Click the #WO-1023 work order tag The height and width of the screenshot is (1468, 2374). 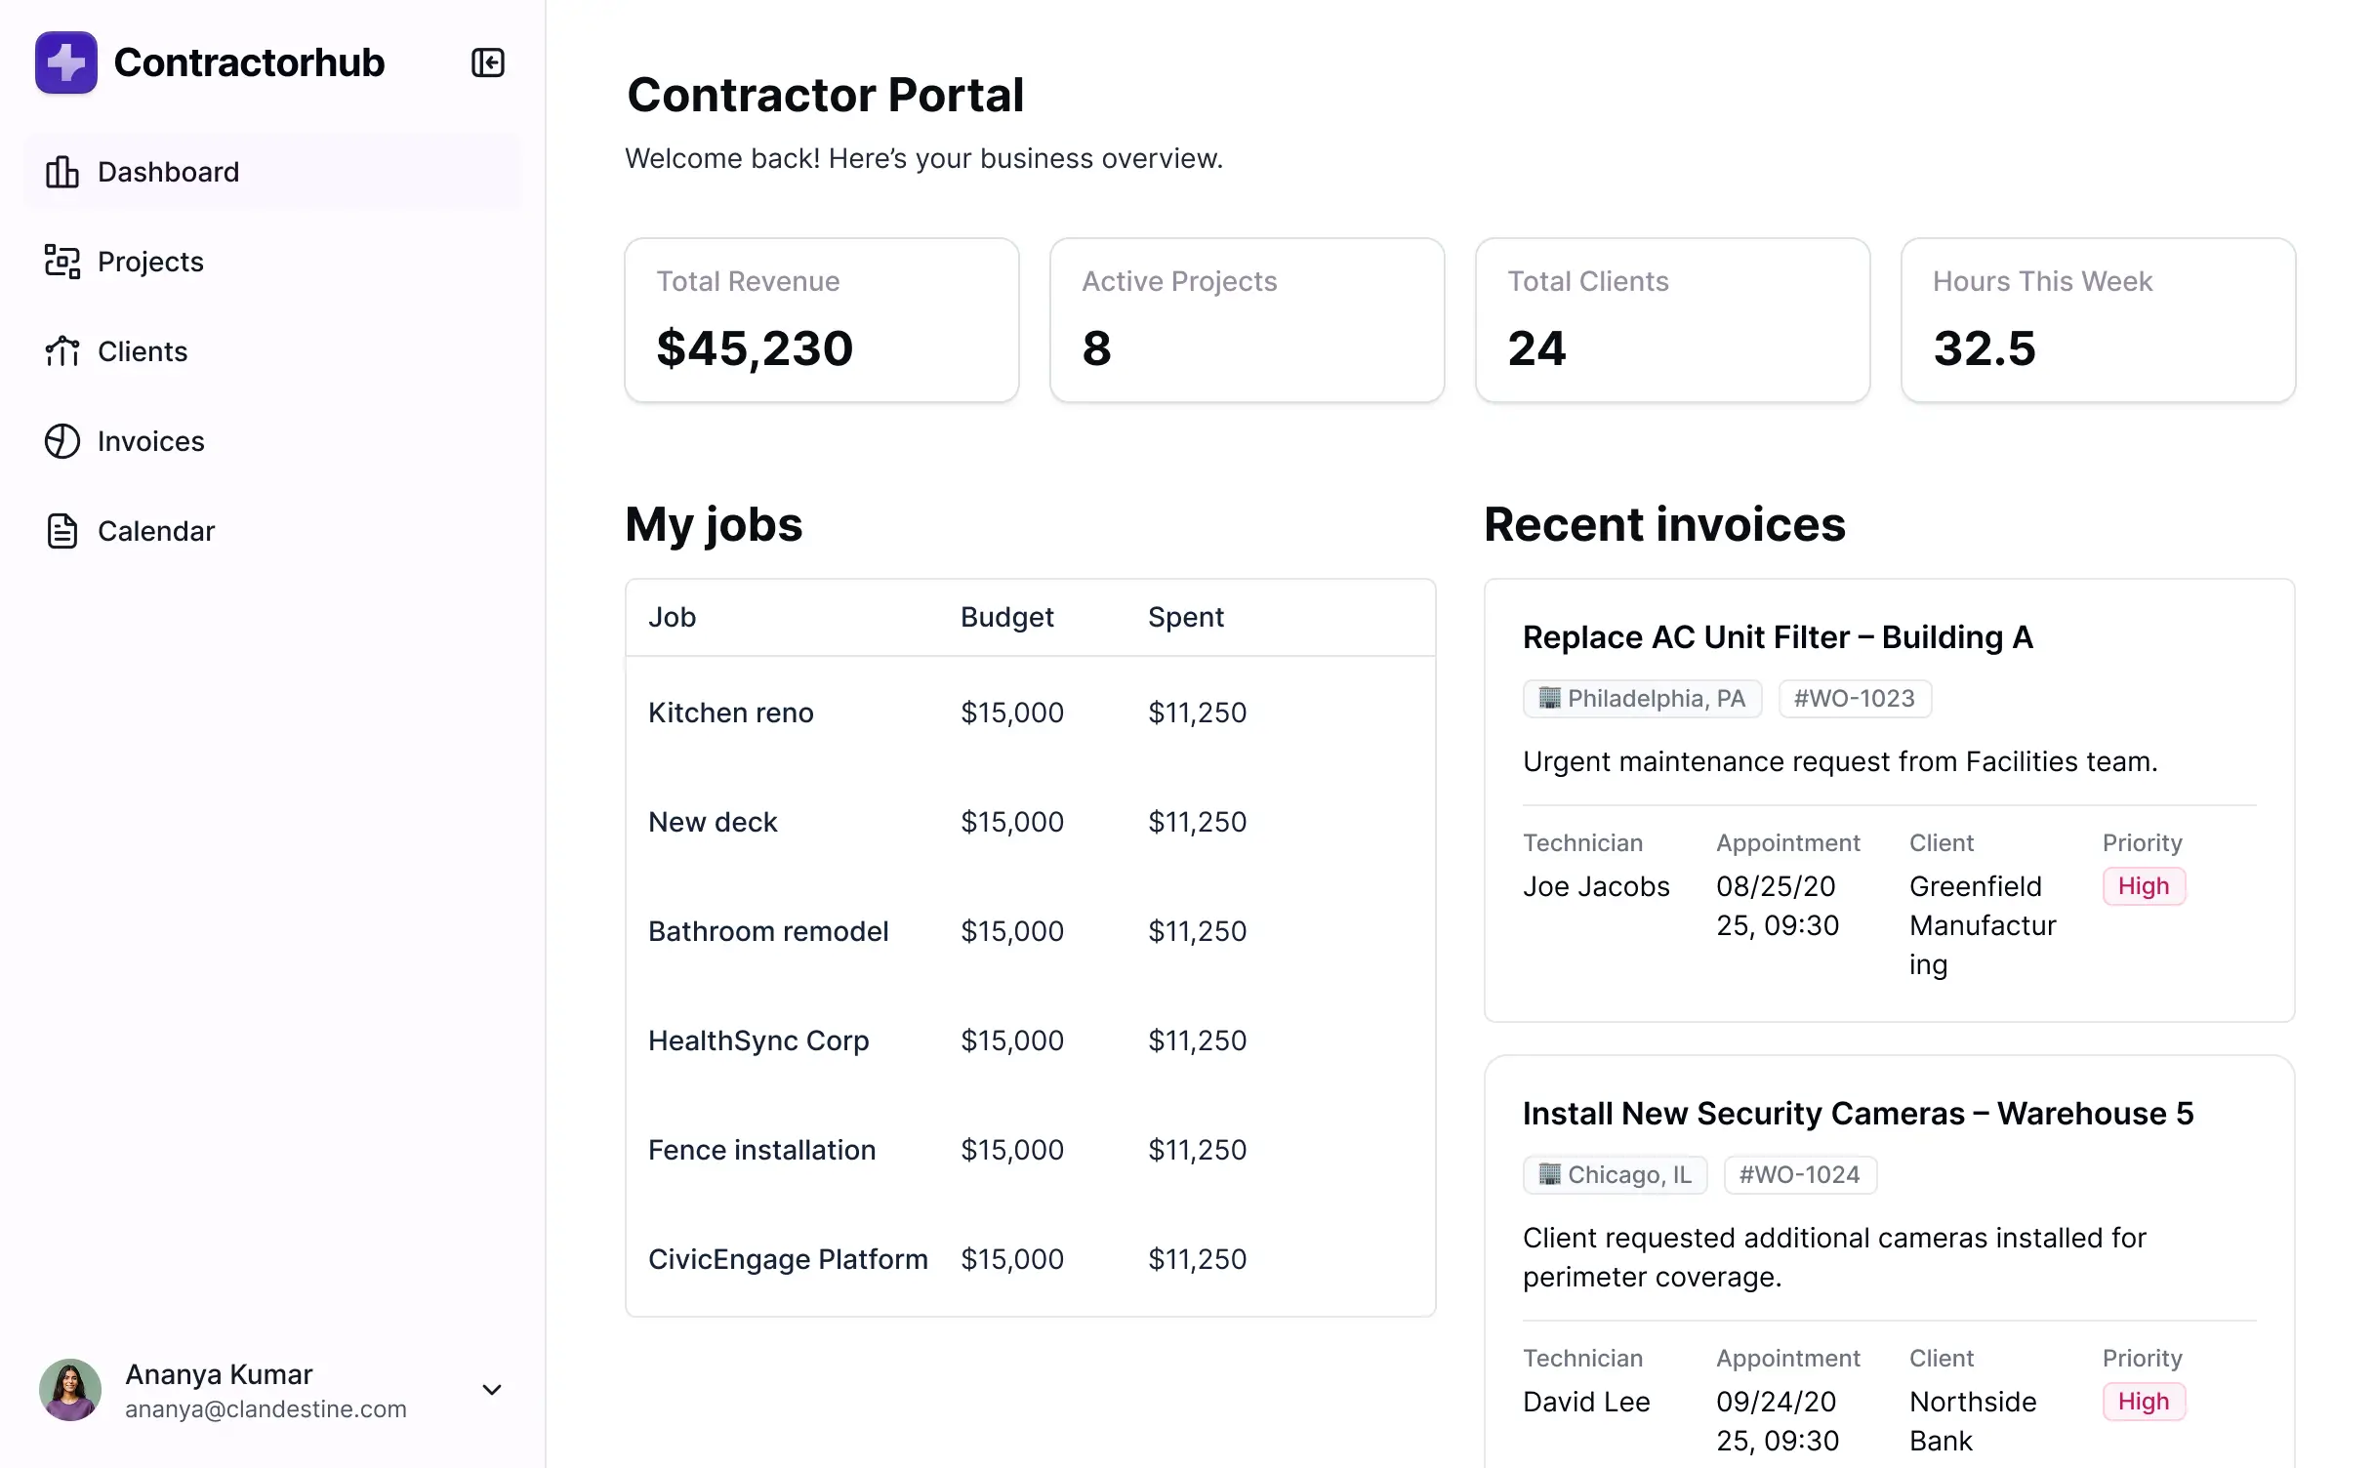(1855, 698)
